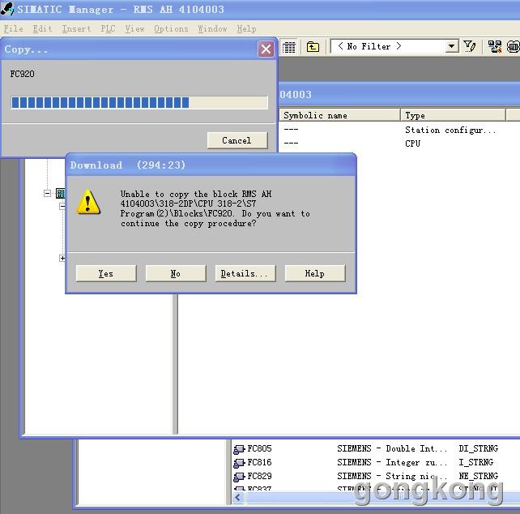Sort by the Symbolic name column header
This screenshot has height=514, width=520.
[x=339, y=115]
